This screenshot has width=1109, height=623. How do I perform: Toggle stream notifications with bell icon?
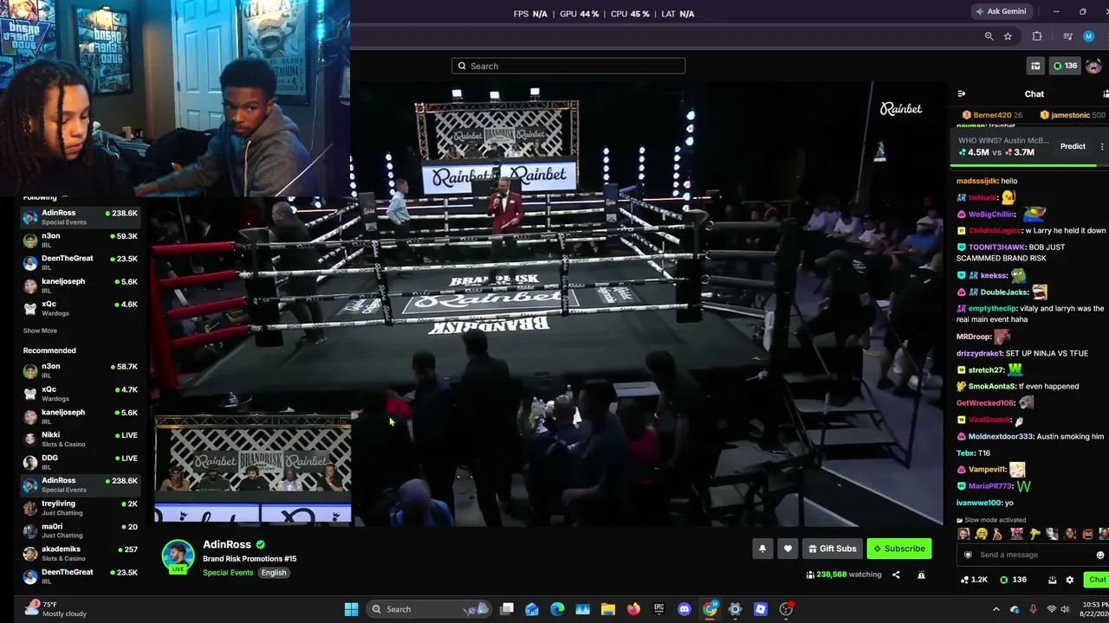tap(762, 549)
